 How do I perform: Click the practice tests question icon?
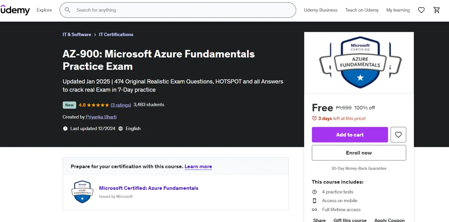point(314,192)
